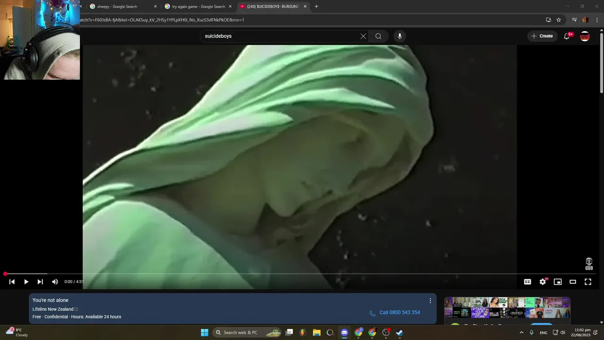Screen dimensions: 604x340
Task: Open the Chrome profile avatar
Action: [586, 20]
